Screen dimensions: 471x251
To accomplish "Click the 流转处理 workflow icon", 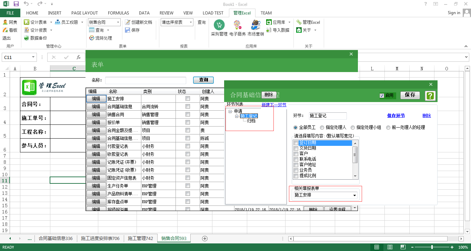I will pyautogui.click(x=92, y=38).
